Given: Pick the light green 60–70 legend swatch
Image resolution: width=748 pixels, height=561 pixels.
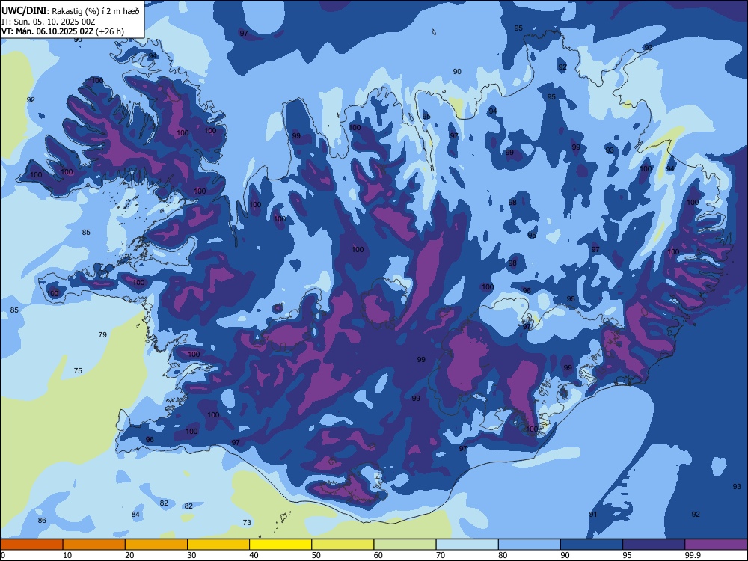Looking at the screenshot, I should click(405, 545).
